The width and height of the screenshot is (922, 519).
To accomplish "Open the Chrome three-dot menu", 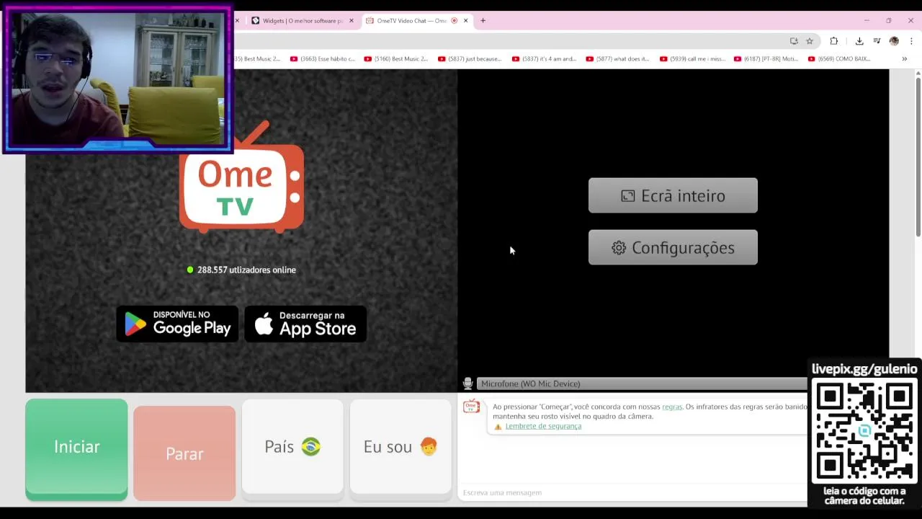I will point(911,41).
